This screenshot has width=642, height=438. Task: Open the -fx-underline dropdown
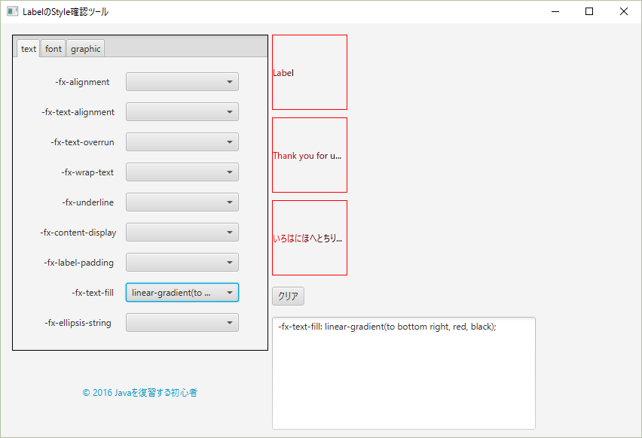182,202
